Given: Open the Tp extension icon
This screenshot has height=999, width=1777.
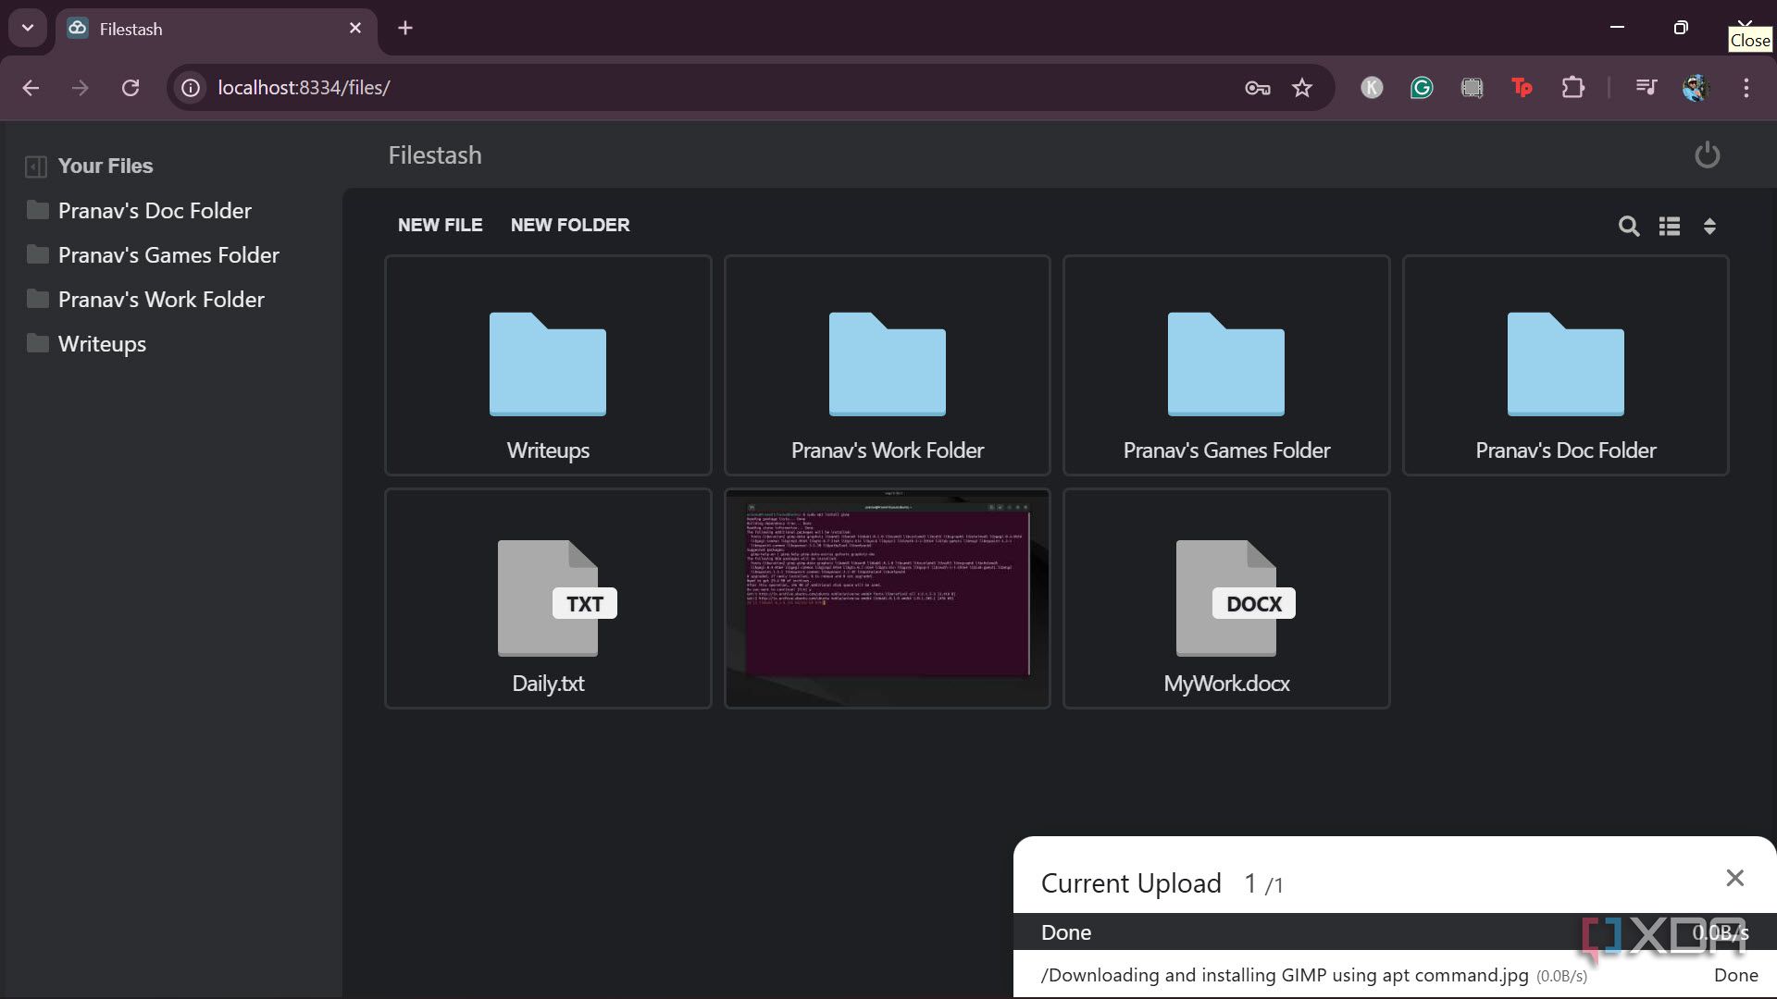Looking at the screenshot, I should point(1522,88).
